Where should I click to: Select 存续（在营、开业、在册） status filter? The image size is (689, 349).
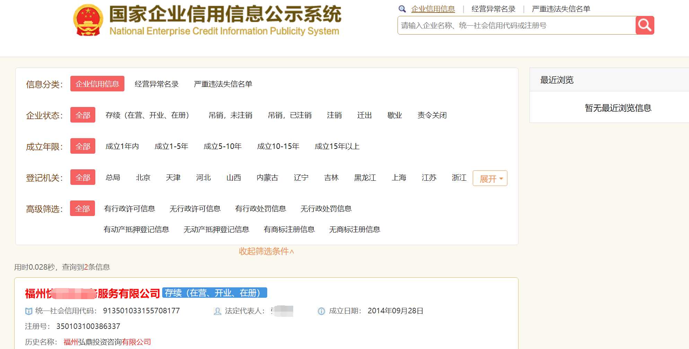point(147,115)
